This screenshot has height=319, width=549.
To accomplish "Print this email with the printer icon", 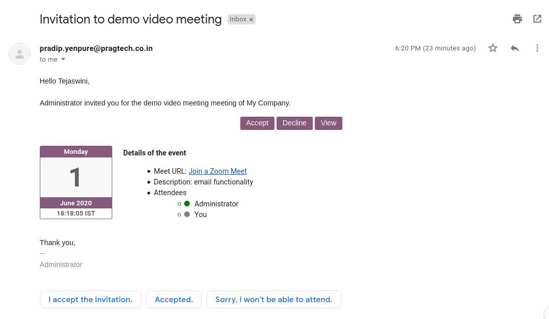I will click(x=517, y=19).
